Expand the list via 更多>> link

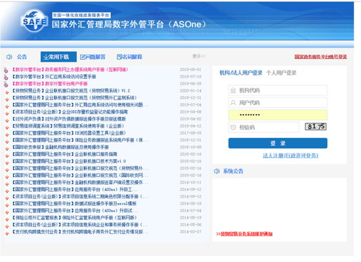[199, 56]
